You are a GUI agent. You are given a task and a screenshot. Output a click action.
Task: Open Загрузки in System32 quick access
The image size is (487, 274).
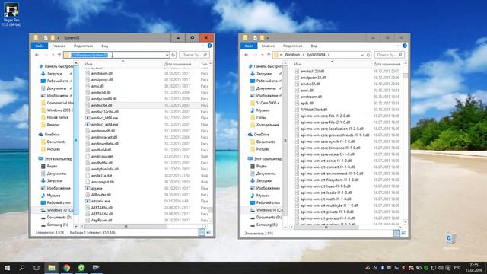[x=54, y=74]
